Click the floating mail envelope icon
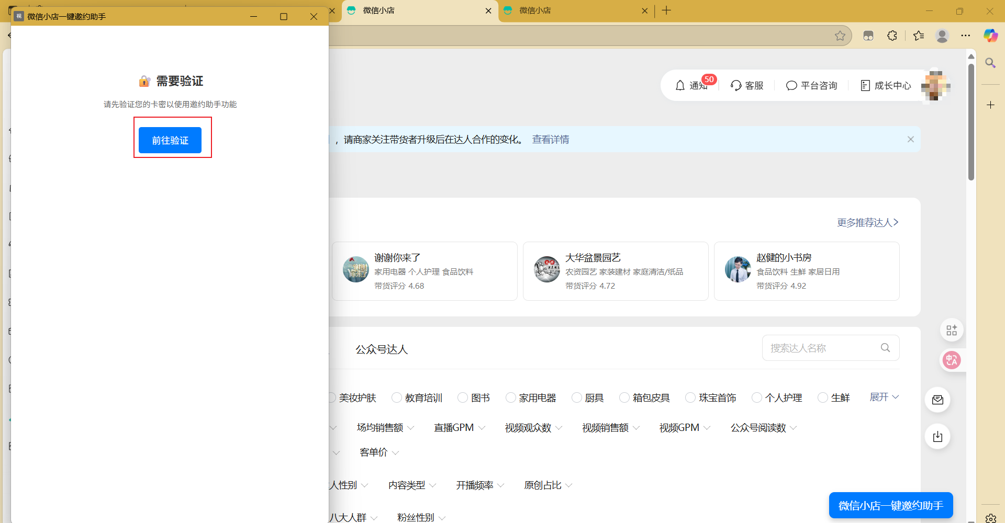Viewport: 1005px width, 523px height. (937, 400)
